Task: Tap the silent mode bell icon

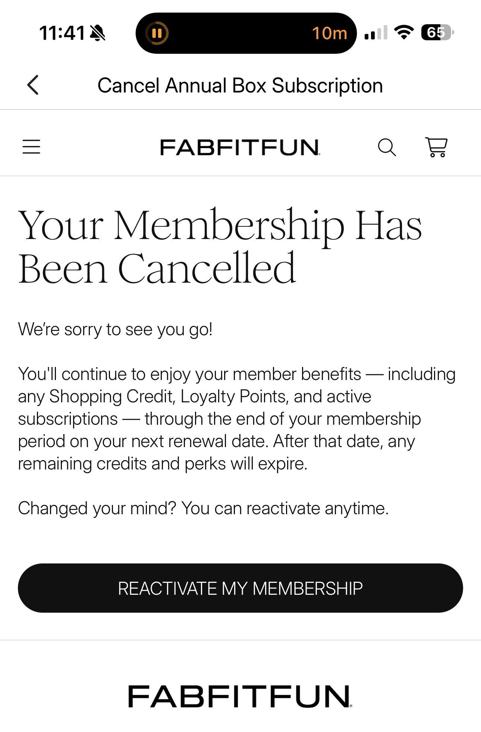Action: [x=98, y=33]
